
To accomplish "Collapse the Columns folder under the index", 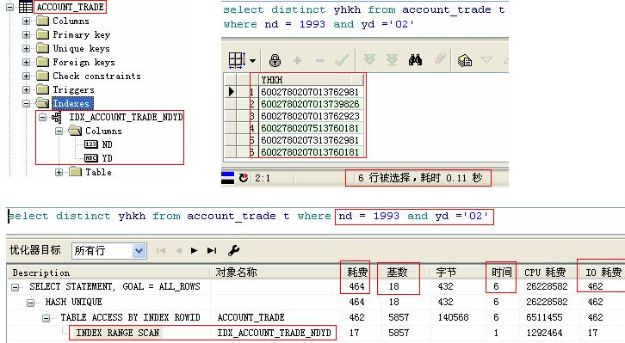I will point(59,131).
